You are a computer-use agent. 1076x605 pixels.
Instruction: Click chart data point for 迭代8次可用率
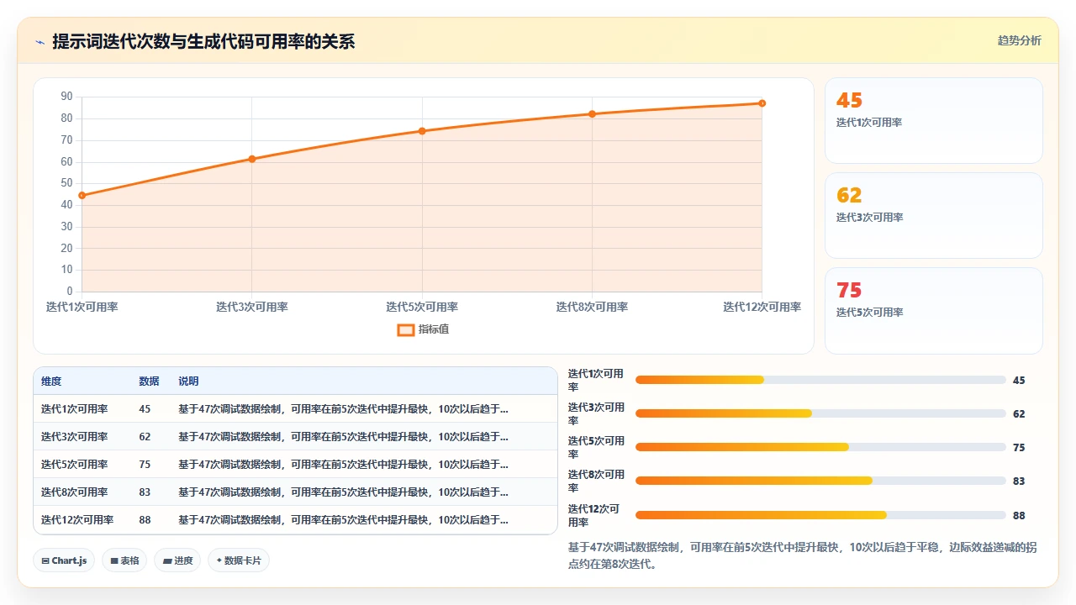592,113
